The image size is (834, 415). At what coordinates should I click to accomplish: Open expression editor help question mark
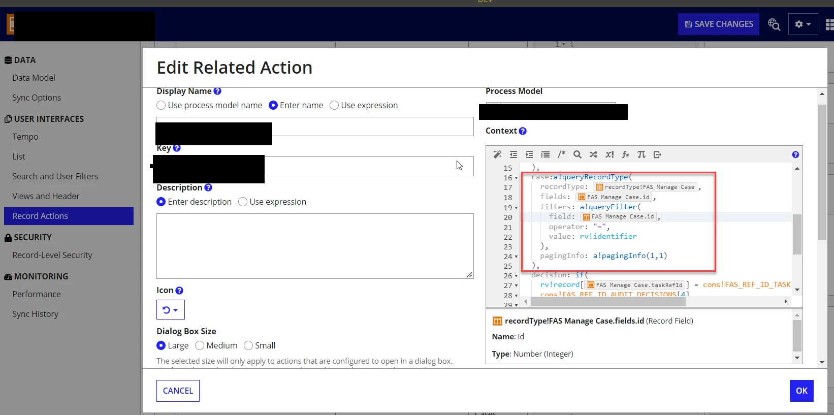point(795,155)
